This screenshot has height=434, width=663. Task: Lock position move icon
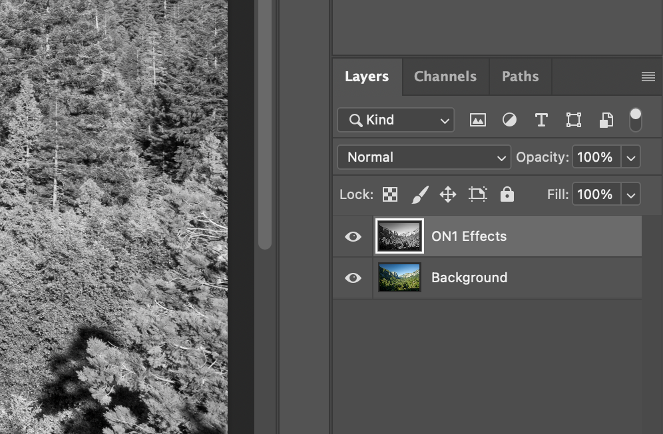(448, 194)
